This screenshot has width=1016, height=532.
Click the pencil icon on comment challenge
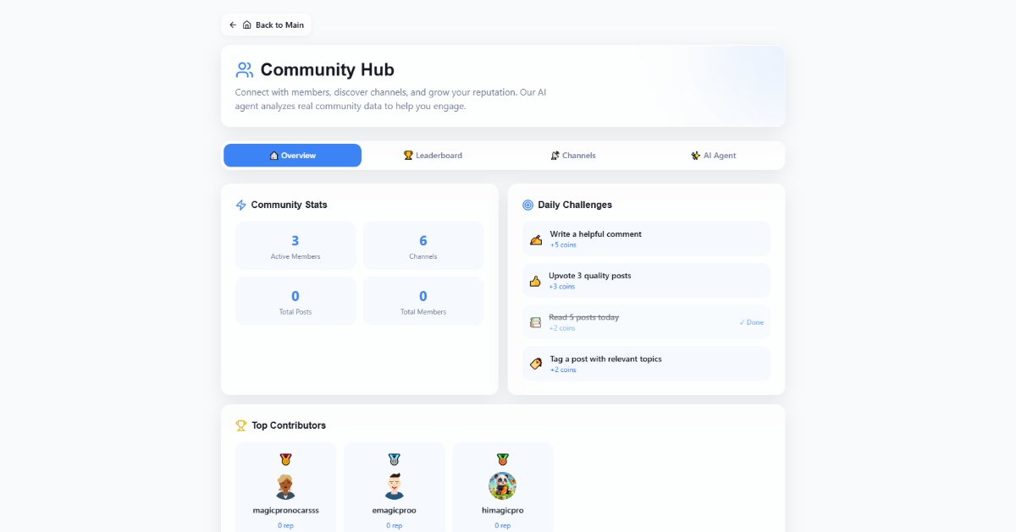pos(535,239)
